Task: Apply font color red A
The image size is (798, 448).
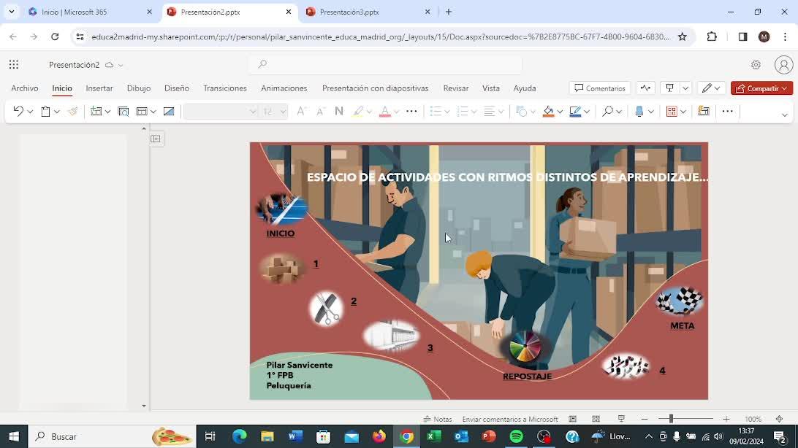Action: pyautogui.click(x=385, y=111)
